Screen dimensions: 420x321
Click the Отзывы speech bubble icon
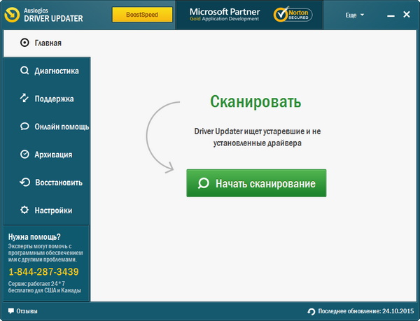[10, 311]
